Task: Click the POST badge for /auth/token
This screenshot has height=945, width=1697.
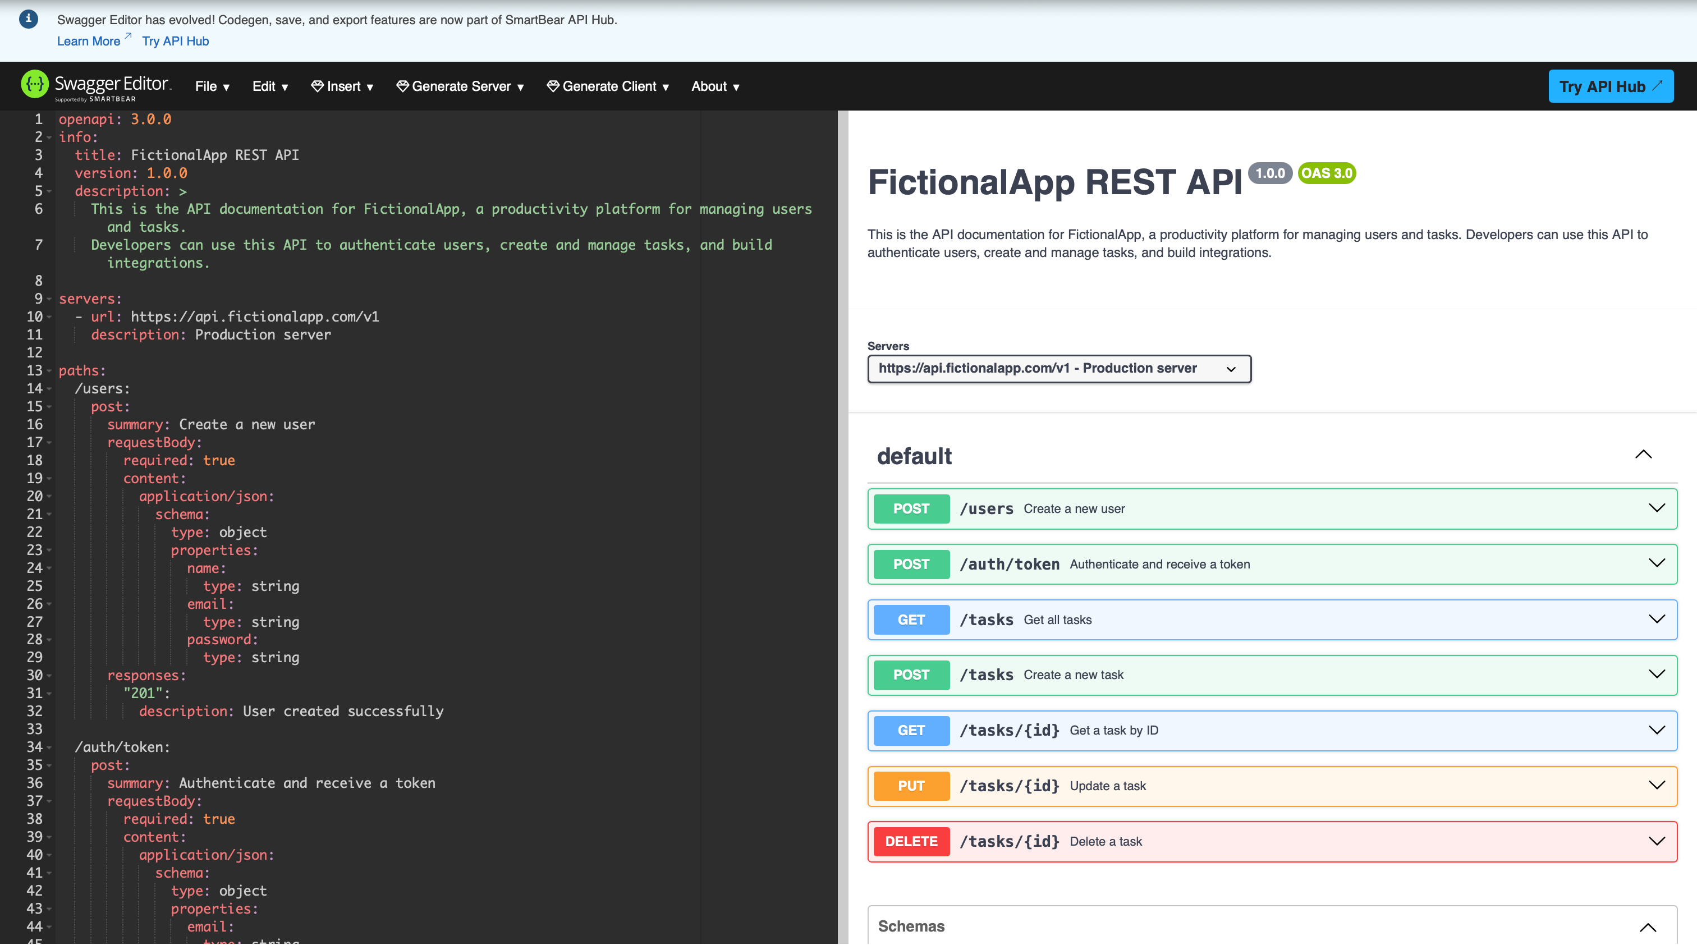Action: 911,565
